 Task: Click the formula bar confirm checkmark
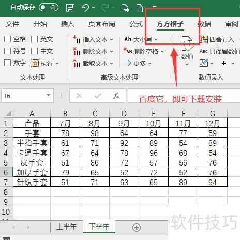[98, 96]
